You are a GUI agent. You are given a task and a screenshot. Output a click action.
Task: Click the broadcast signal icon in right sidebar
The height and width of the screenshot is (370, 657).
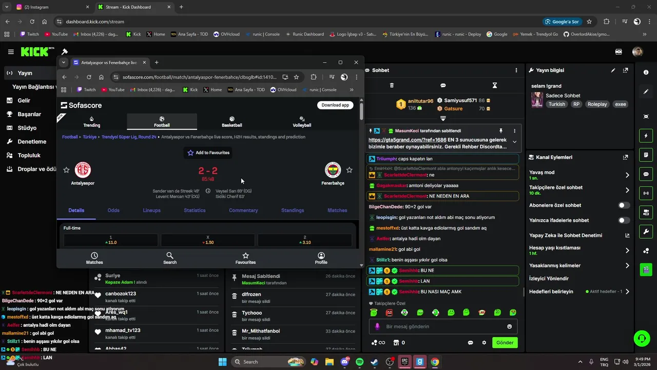pos(646,193)
